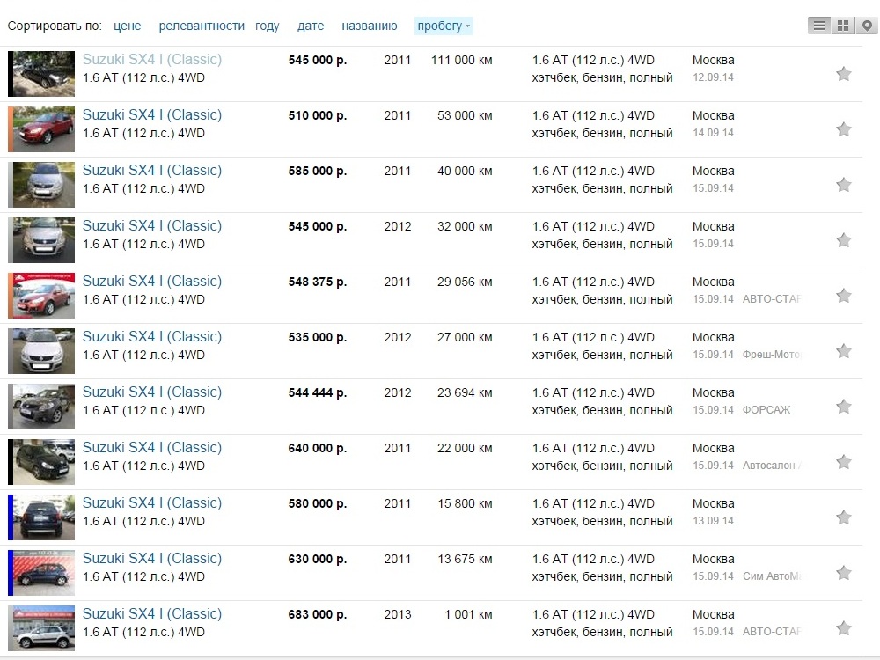Sort listings by релевантности

point(202,26)
